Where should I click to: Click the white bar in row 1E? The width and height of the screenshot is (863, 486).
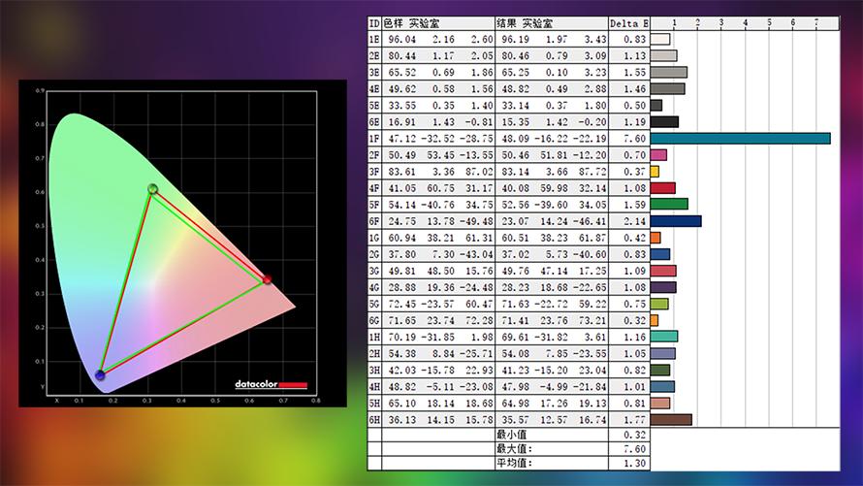(660, 39)
